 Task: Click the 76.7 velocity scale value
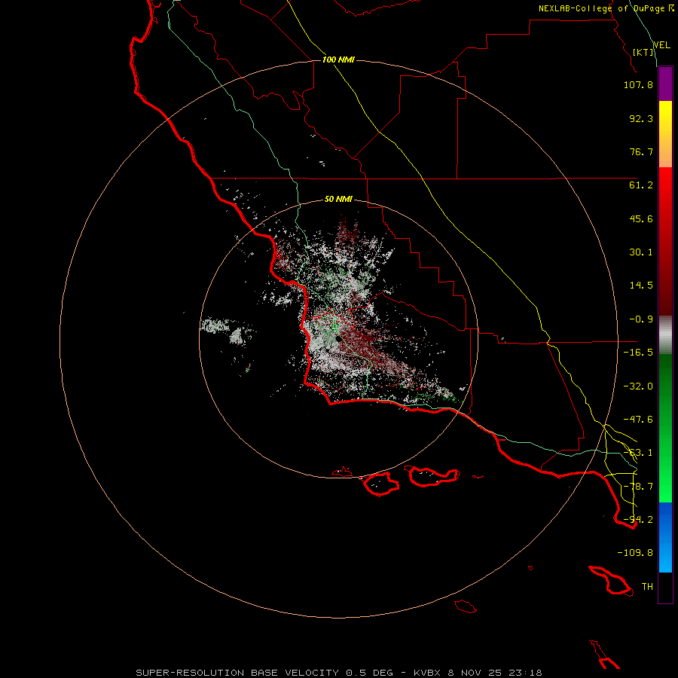(x=641, y=151)
